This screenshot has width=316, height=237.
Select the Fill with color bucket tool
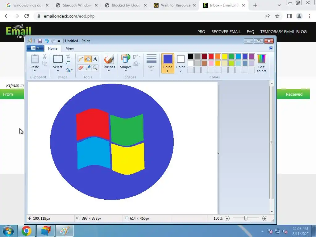[x=88, y=59]
